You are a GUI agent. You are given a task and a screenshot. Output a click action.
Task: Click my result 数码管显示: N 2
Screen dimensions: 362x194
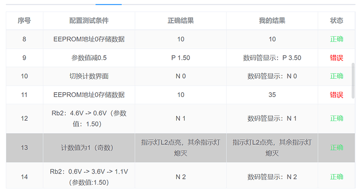coord(272,177)
